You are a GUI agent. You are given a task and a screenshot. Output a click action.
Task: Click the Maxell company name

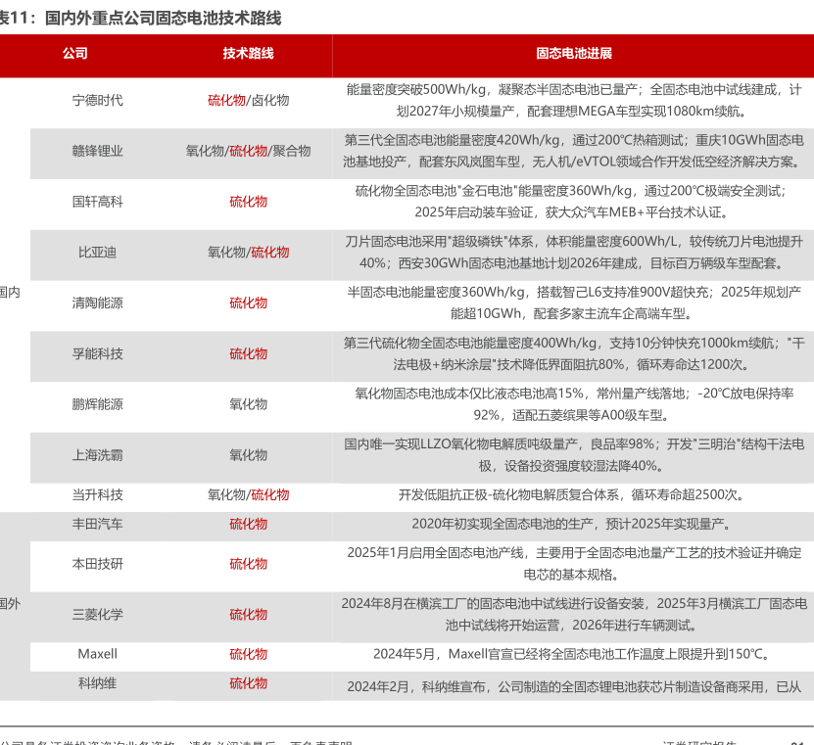tap(97, 654)
